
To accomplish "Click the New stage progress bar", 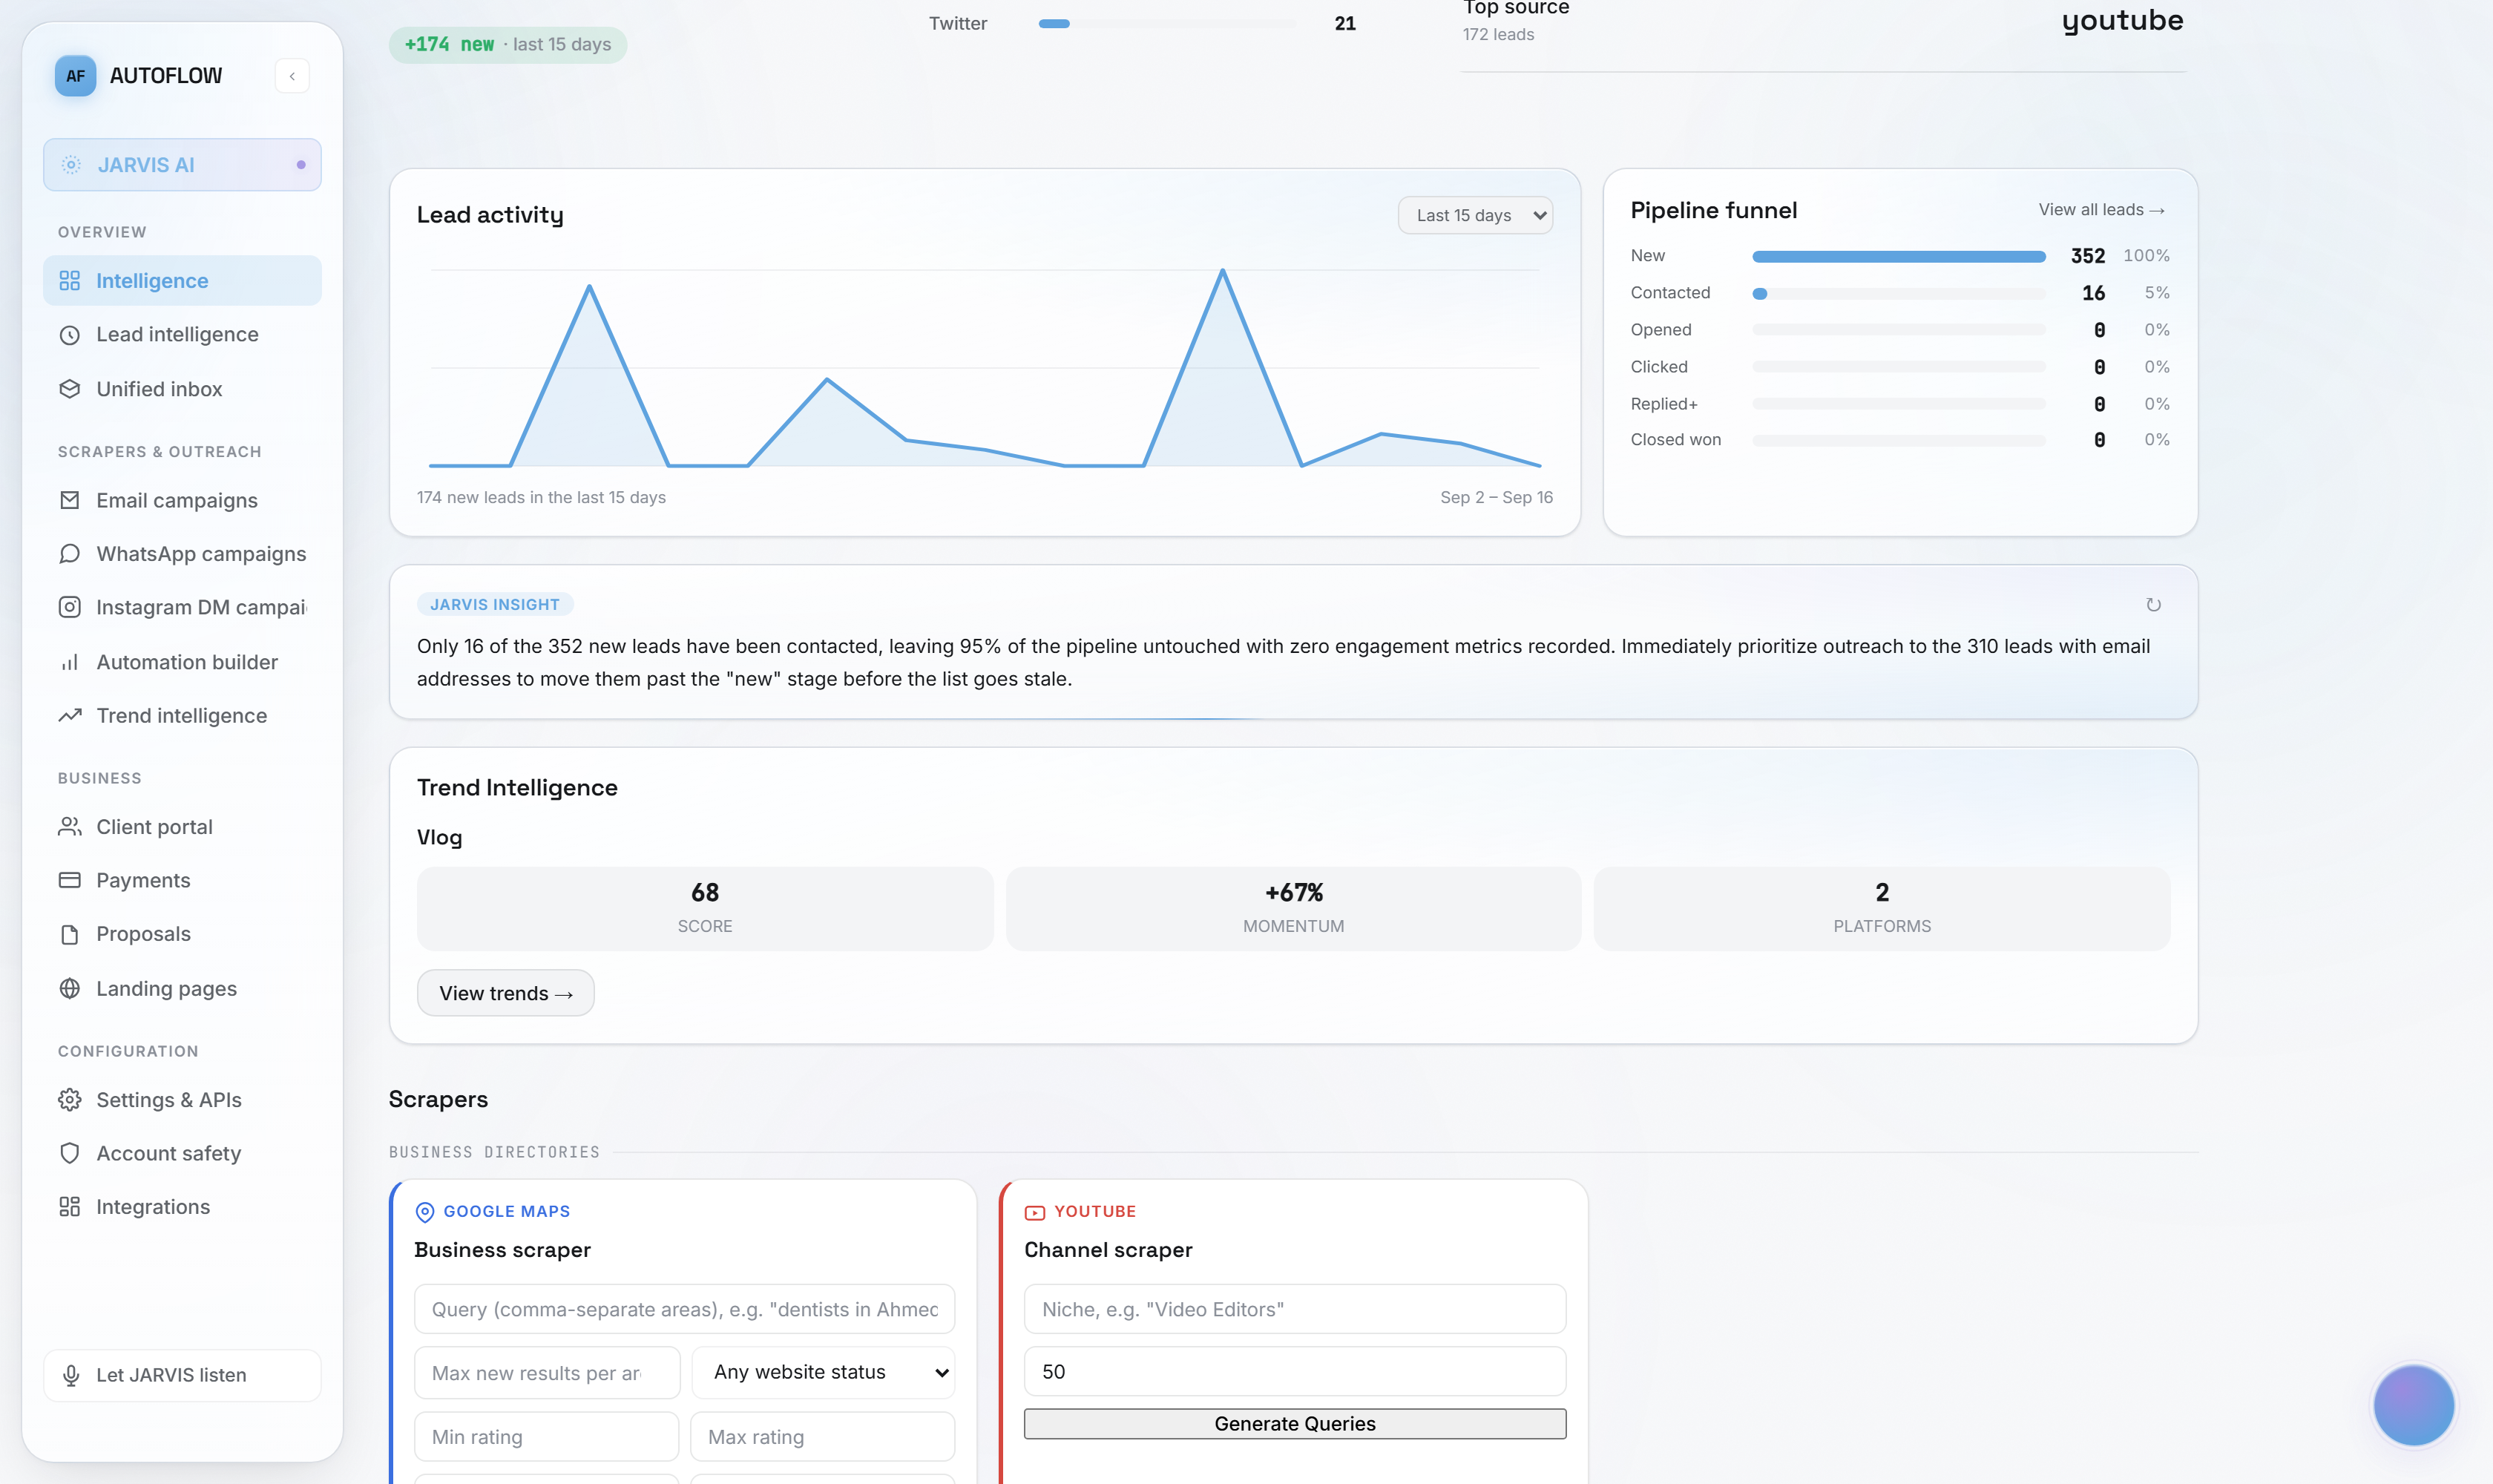I will [1899, 257].
